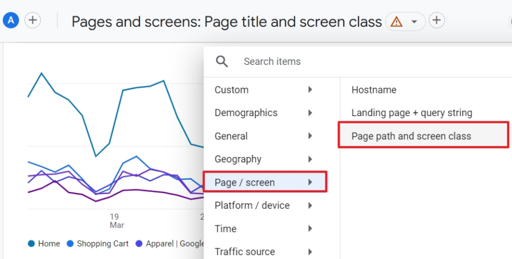Expand submenu arrow next to 'Platform / device'
The image size is (512, 259).
tap(310, 205)
